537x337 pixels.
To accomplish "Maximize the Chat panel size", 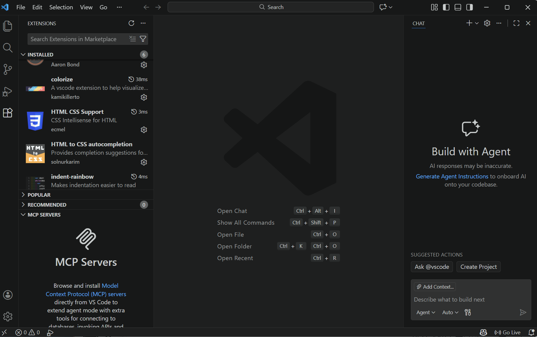I will point(517,23).
